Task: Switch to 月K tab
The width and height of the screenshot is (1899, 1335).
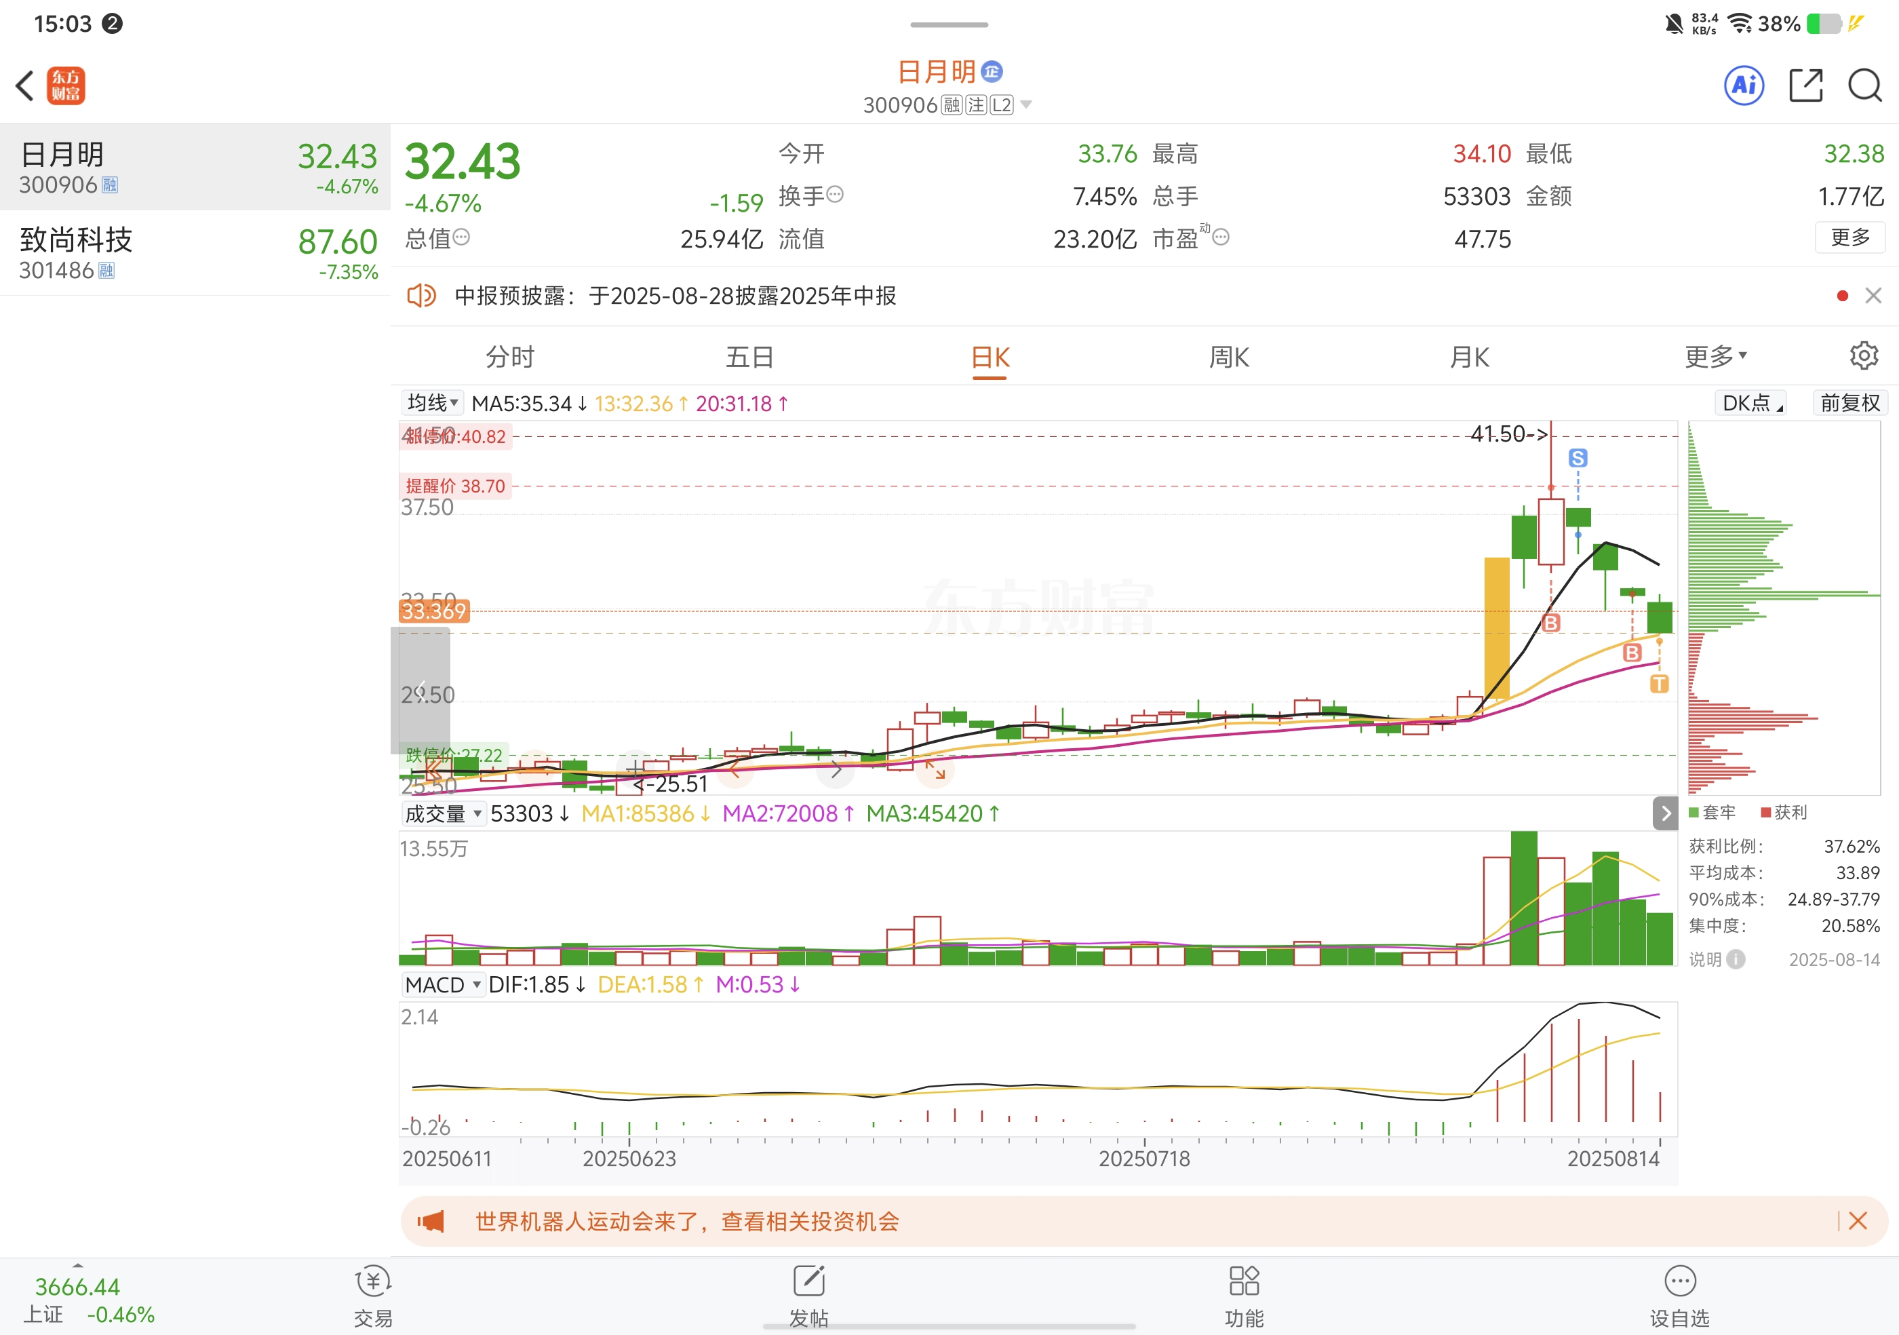Action: click(1469, 357)
